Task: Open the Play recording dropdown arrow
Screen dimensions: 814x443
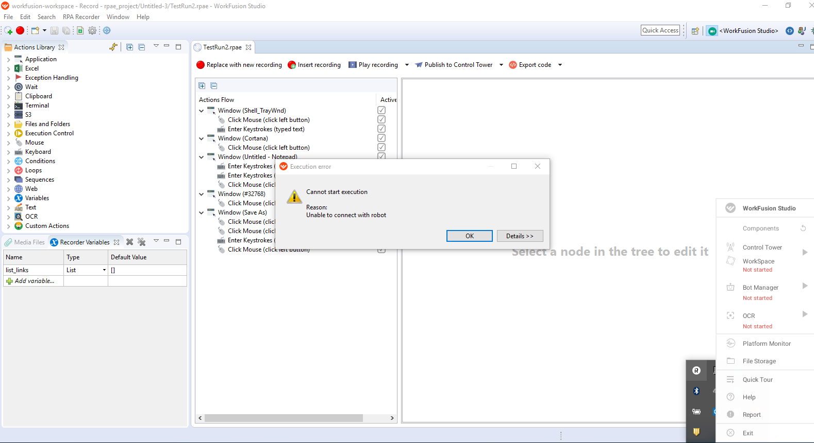Action: click(407, 65)
